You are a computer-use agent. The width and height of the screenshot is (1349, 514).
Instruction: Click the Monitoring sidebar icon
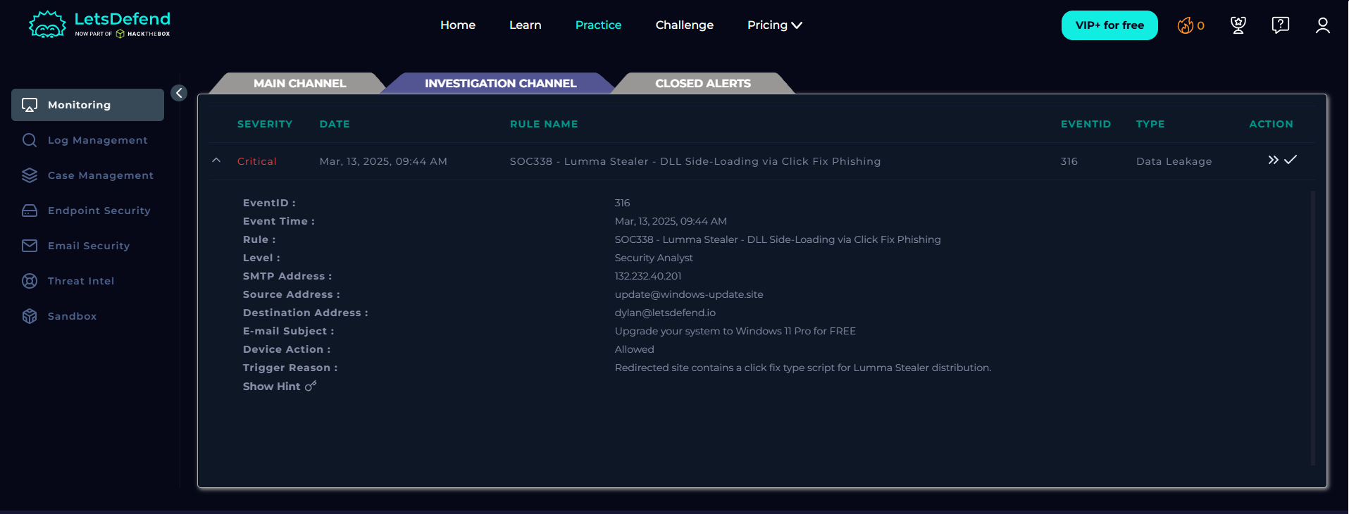[x=30, y=105]
